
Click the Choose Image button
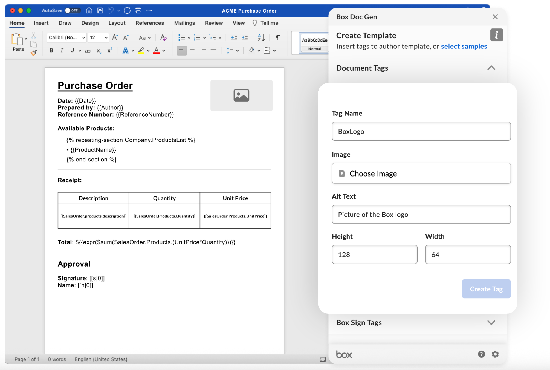[x=421, y=173]
